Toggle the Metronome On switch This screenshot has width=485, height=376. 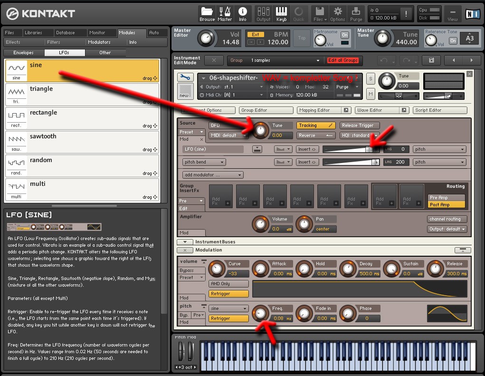click(x=344, y=35)
